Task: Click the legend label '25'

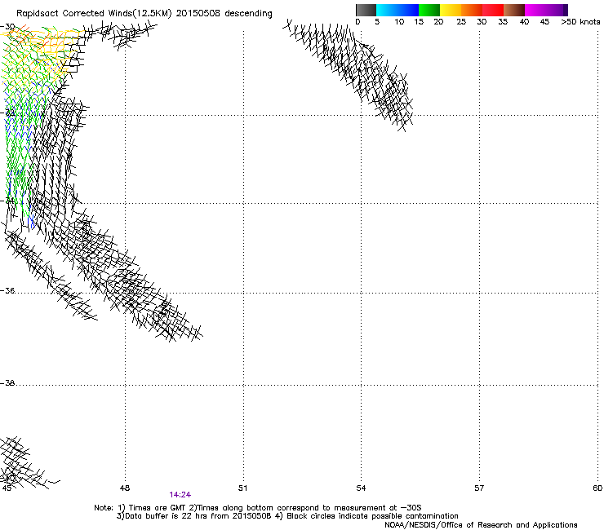Action: (x=461, y=22)
